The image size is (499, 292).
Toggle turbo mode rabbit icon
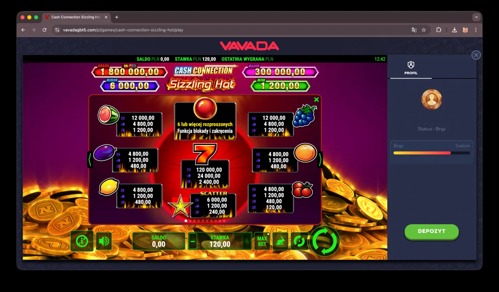[x=281, y=241]
